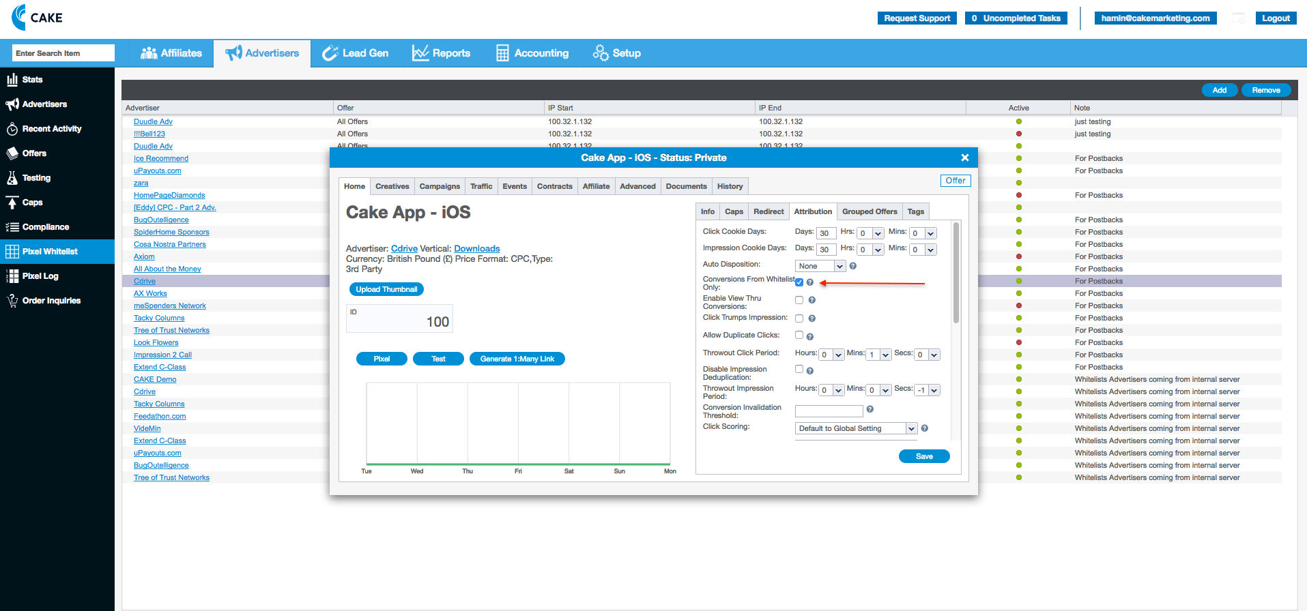Image resolution: width=1307 pixels, height=611 pixels.
Task: Click the Attribution panel scrollbar
Action: pyautogui.click(x=956, y=273)
